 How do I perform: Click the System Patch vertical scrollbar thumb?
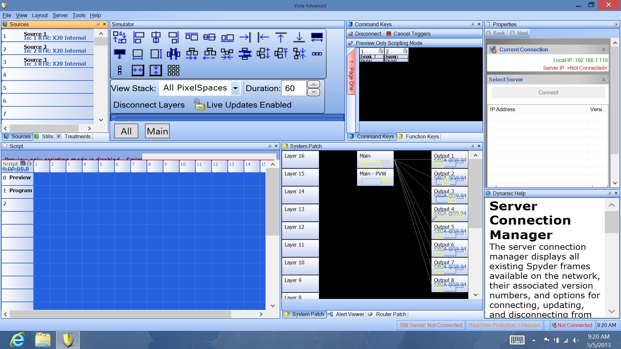point(475,193)
